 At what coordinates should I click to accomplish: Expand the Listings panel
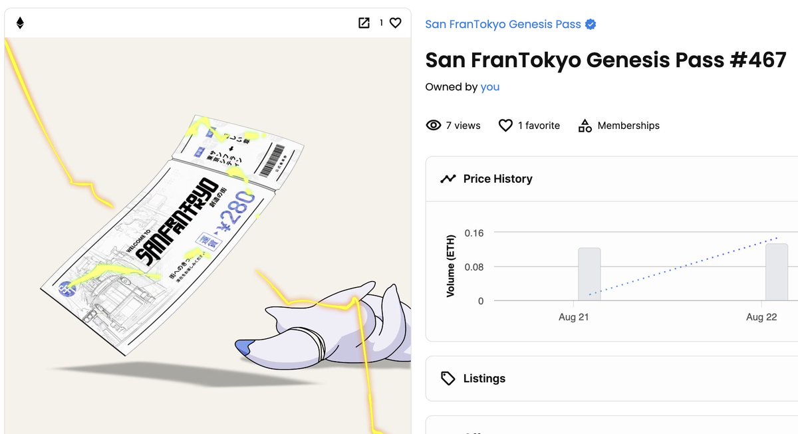(x=611, y=378)
